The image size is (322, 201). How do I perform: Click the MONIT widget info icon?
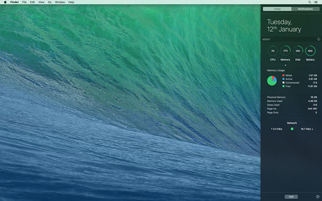pyautogui.click(x=318, y=39)
